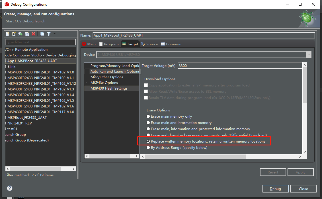Toggle Copy application to external SPI memory checkbox
Viewport: 322px width, 199px height.
[x=146, y=85]
